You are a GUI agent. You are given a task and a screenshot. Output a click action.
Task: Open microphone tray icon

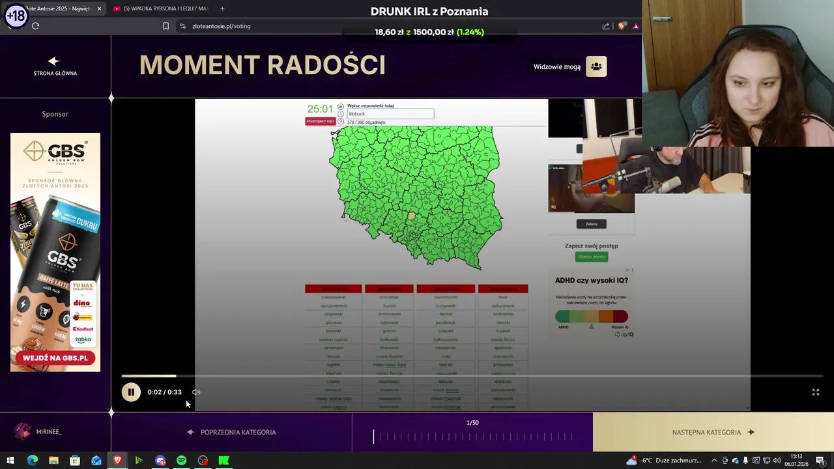tap(745, 461)
